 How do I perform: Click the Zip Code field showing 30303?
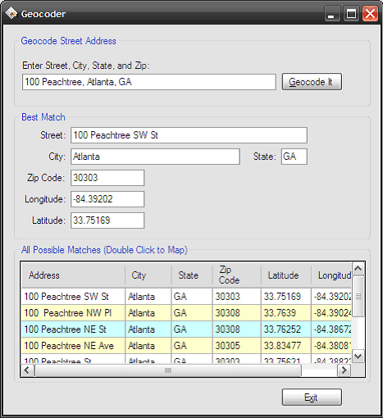[x=107, y=178]
